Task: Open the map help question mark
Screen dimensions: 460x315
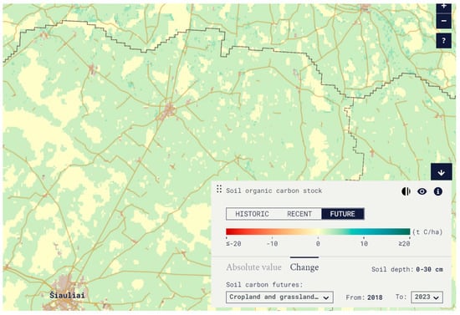Action: click(x=443, y=40)
